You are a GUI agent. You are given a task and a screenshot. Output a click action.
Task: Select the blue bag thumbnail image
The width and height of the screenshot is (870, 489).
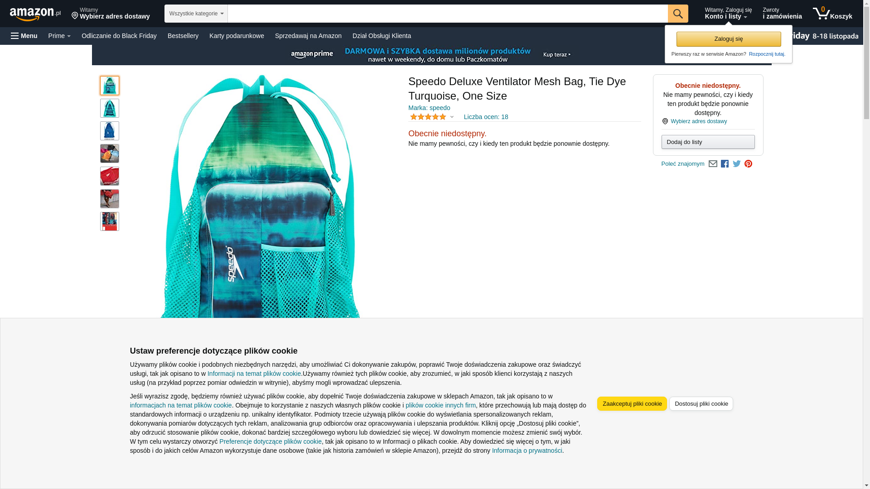110,131
